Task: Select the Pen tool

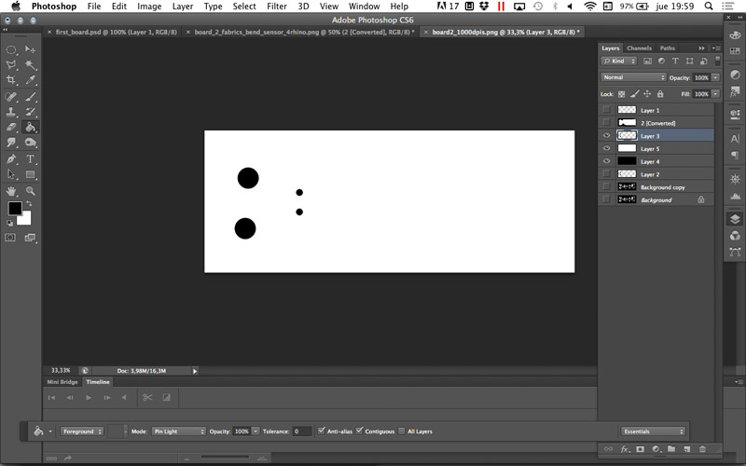Action: pyautogui.click(x=11, y=159)
